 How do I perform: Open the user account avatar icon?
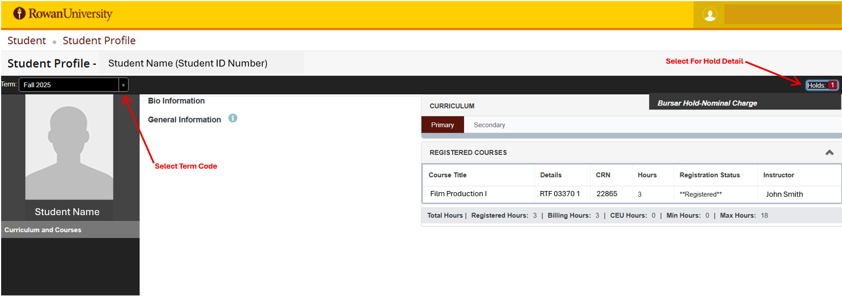[710, 15]
